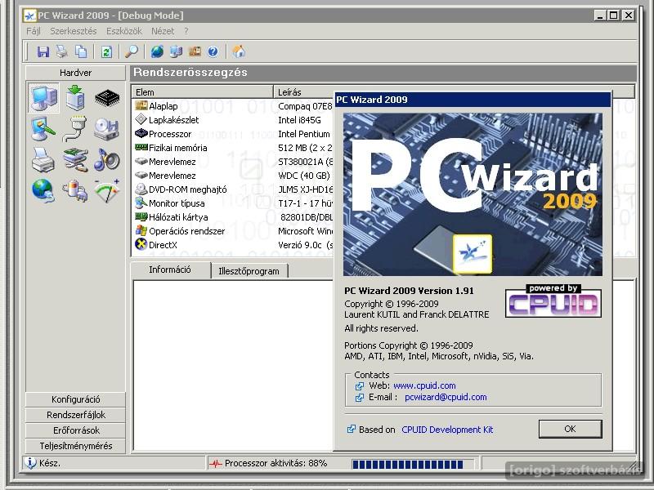
Task: Click the Home toolbar icon
Action: [x=239, y=51]
